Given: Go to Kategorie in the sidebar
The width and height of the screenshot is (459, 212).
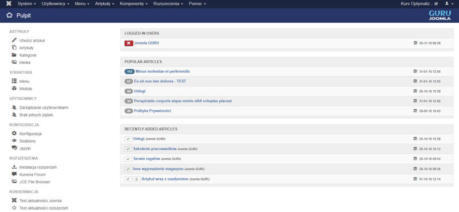Looking at the screenshot, I should pos(28,55).
